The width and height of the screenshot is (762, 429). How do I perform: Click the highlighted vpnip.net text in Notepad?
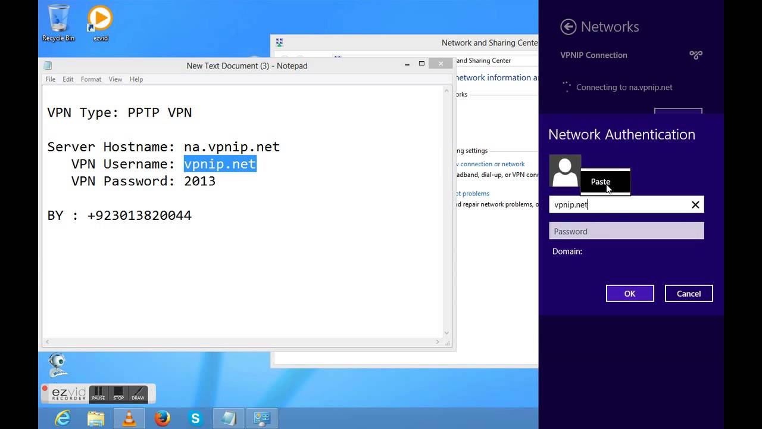coord(220,164)
